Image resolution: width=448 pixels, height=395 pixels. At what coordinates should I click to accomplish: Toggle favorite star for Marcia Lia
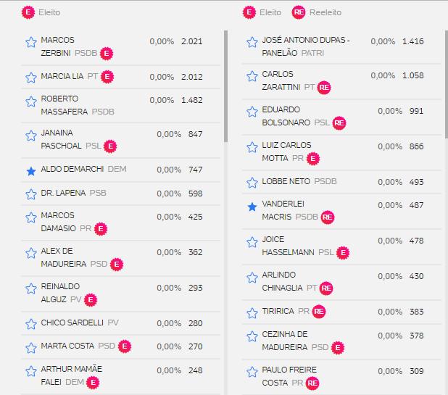(x=31, y=77)
